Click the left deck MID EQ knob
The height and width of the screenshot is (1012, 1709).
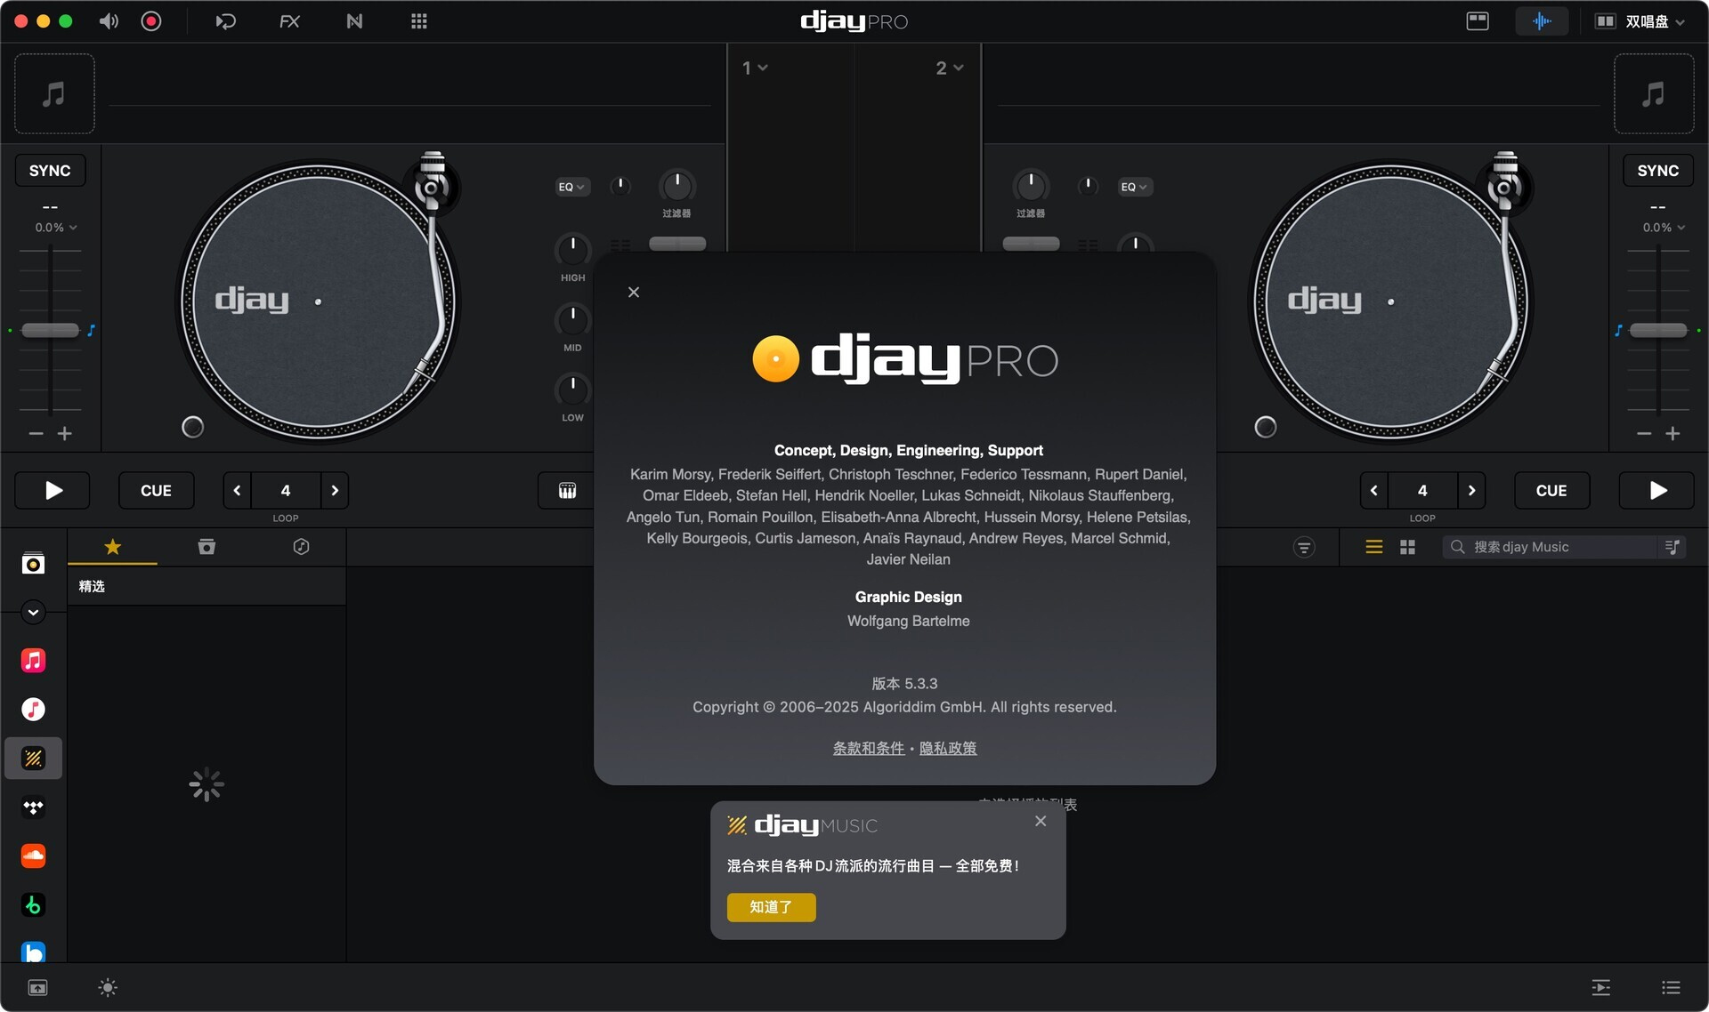[572, 318]
